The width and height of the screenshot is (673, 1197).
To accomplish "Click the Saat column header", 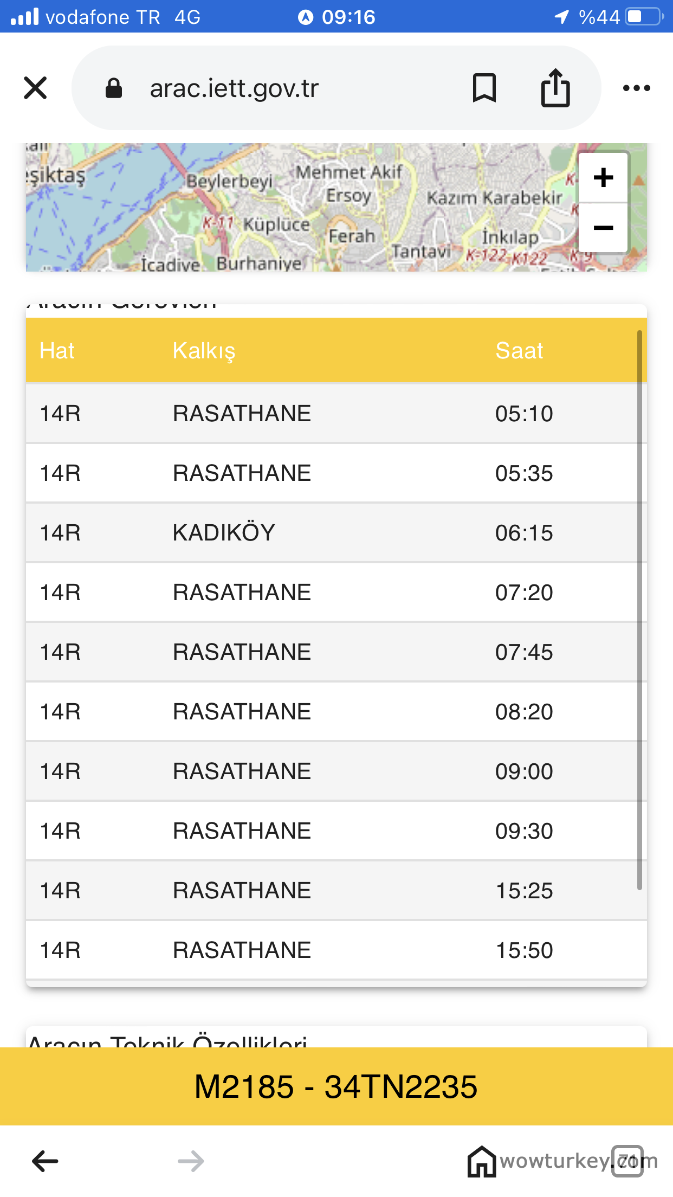I will pos(519,351).
